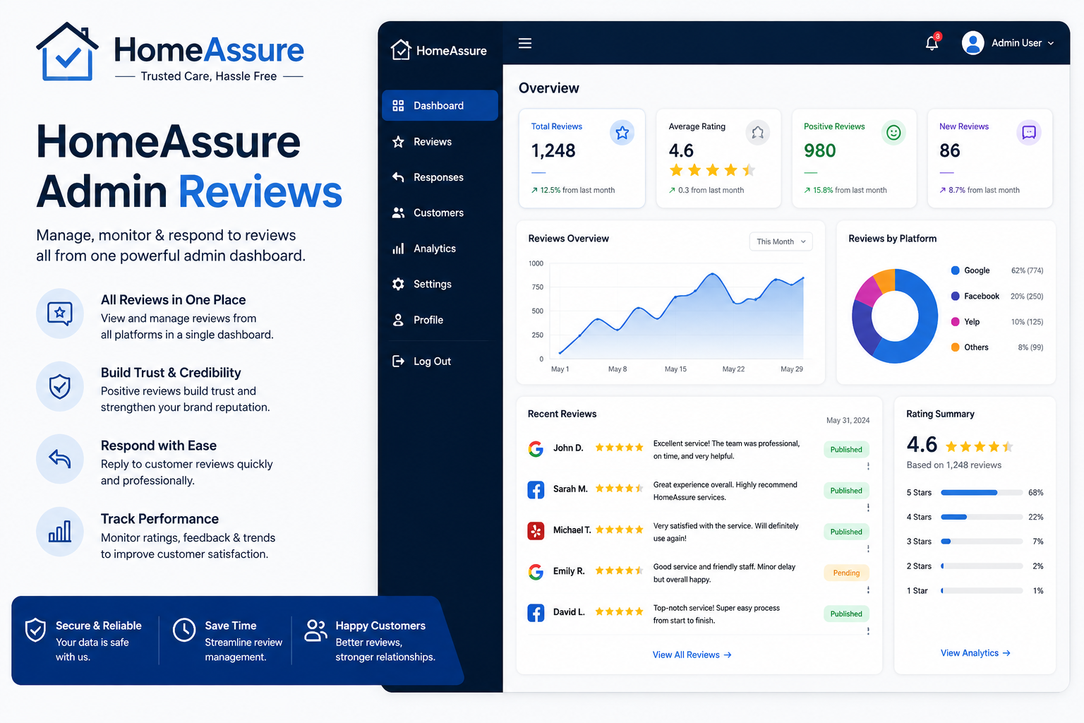Click Facebook icon next to David L.
This screenshot has height=723, width=1084.
(536, 613)
